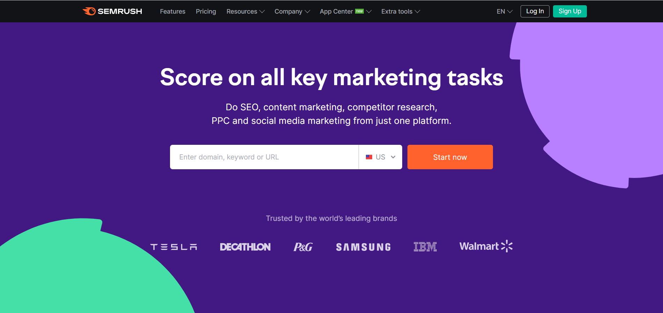Click the US flag icon in search bar
Image resolution: width=663 pixels, height=313 pixels.
coord(369,157)
